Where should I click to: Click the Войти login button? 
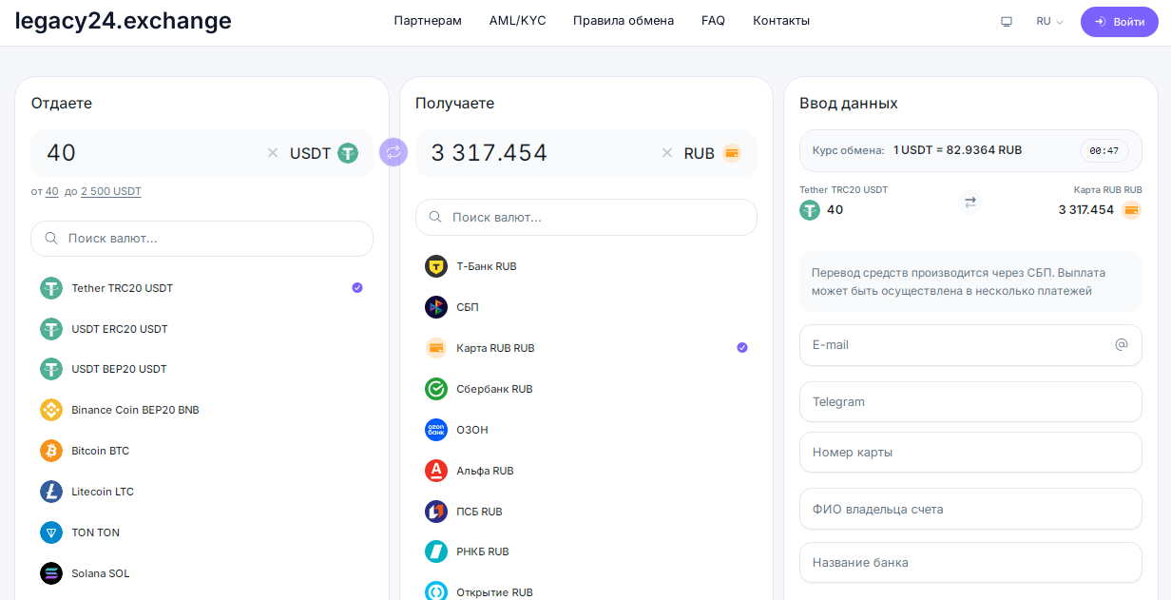click(1120, 21)
